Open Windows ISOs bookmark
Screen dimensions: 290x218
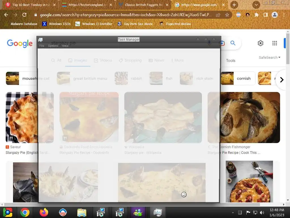pos(56,24)
